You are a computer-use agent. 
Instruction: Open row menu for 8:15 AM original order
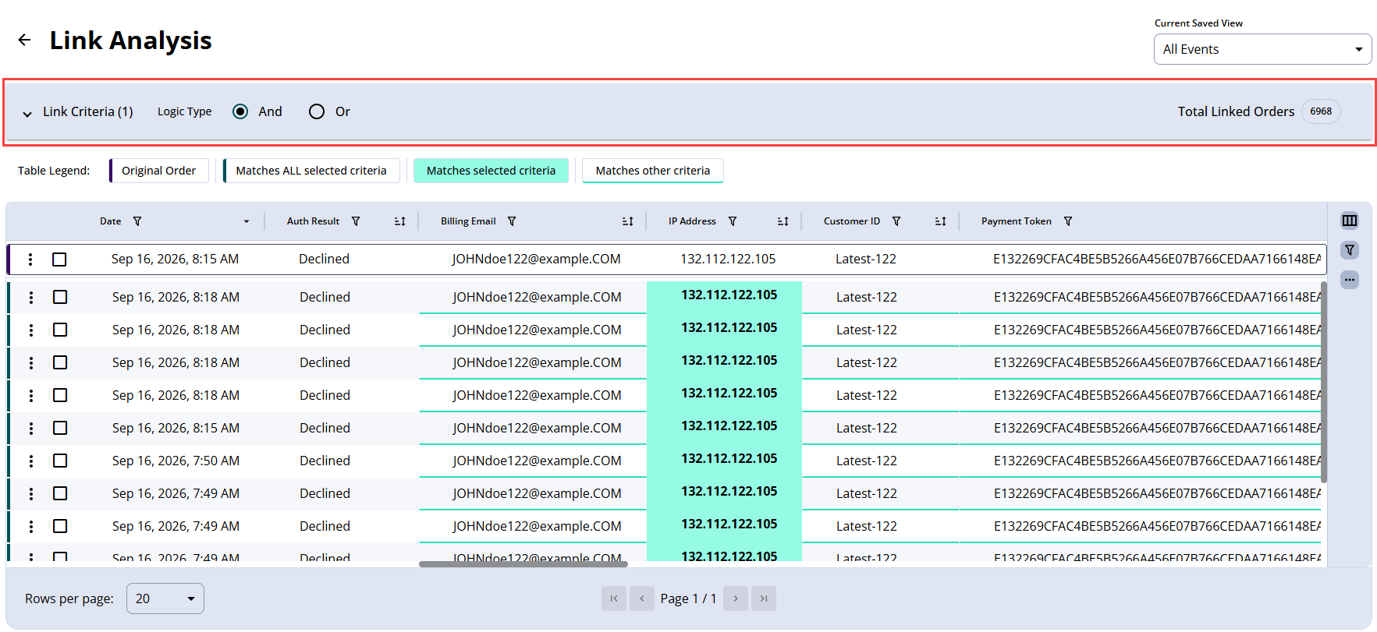click(x=30, y=260)
